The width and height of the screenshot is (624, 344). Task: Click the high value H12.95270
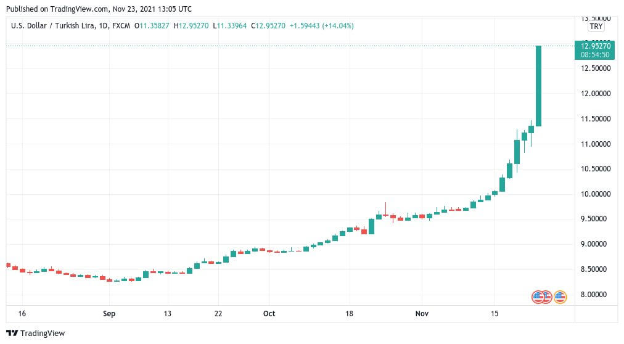[x=191, y=26]
